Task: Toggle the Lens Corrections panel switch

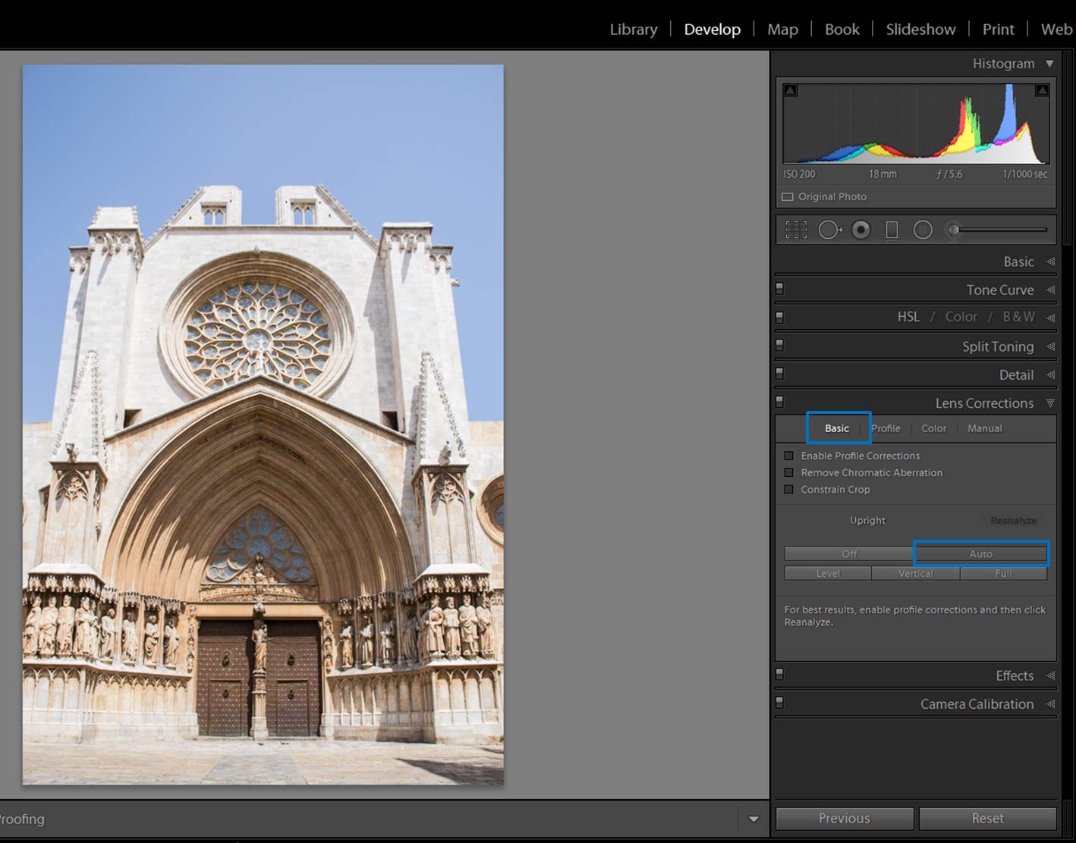Action: click(779, 402)
